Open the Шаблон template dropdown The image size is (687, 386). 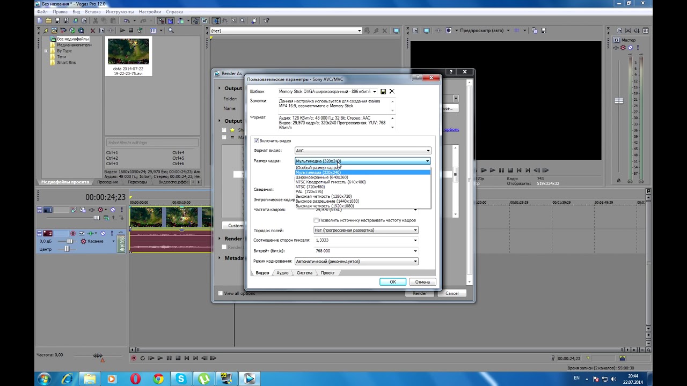[x=375, y=92]
